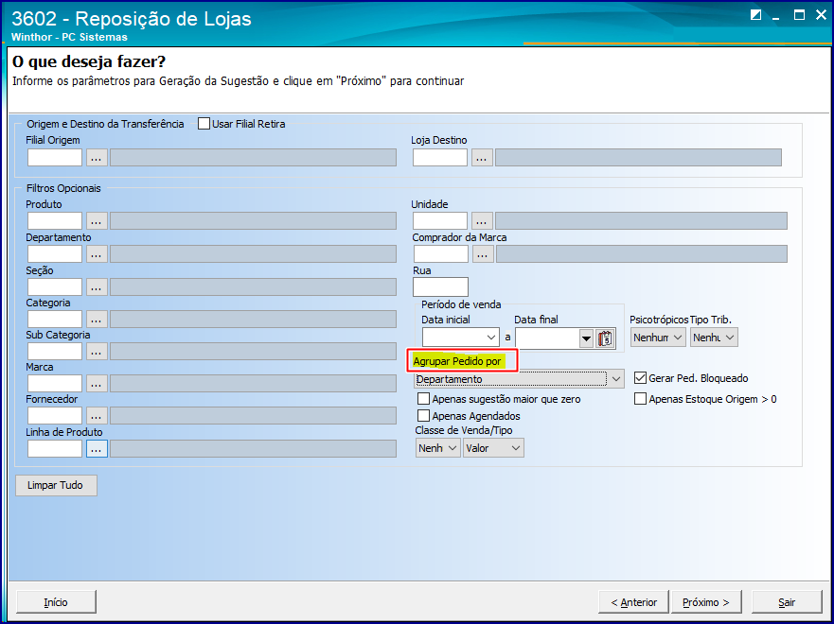The height and width of the screenshot is (624, 834).
Task: Focus the Marca code field
Action: tap(55, 384)
